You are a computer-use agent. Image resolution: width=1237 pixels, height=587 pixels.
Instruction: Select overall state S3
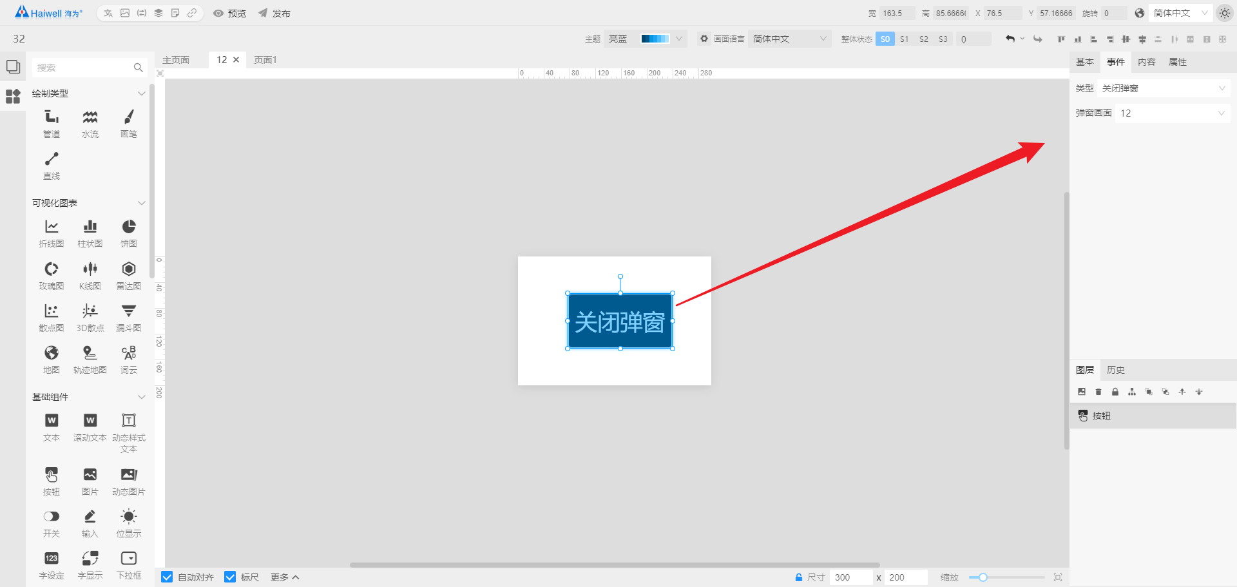click(943, 39)
